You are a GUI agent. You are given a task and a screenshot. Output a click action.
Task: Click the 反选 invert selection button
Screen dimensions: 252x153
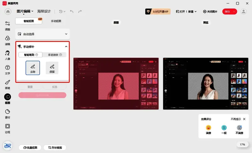click(x=54, y=87)
